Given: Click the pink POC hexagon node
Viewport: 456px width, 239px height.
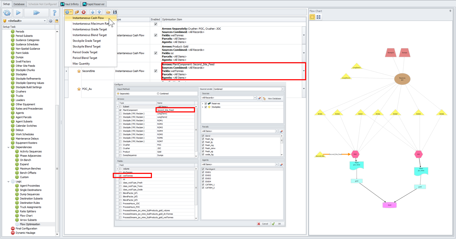Looking at the screenshot, I should pyautogui.click(x=355, y=154).
